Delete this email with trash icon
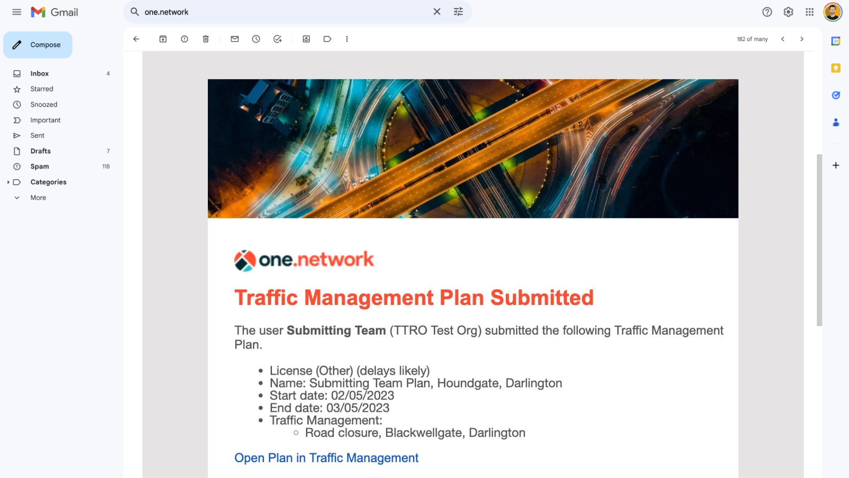This screenshot has height=478, width=849. (x=206, y=39)
